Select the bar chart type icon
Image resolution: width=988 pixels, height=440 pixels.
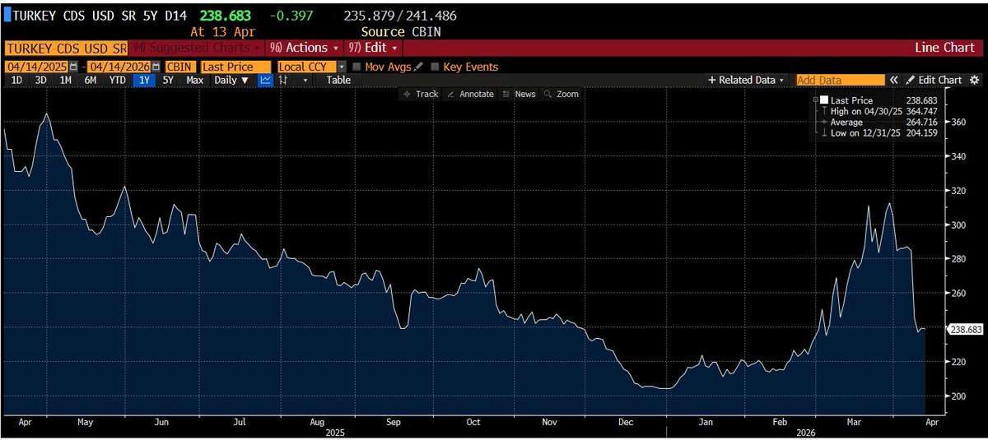click(283, 80)
